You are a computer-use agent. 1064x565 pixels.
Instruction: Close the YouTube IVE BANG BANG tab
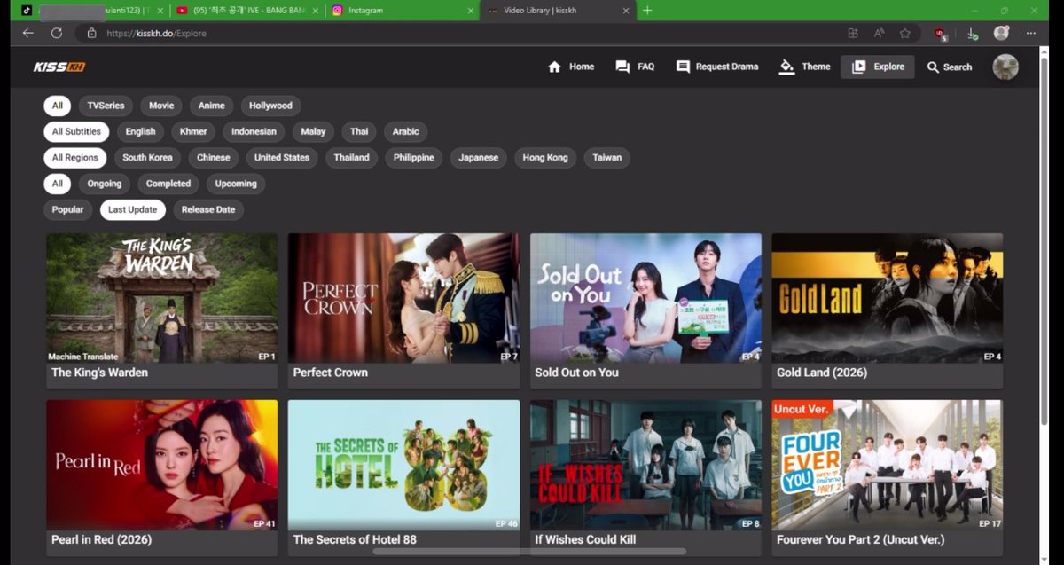[316, 11]
